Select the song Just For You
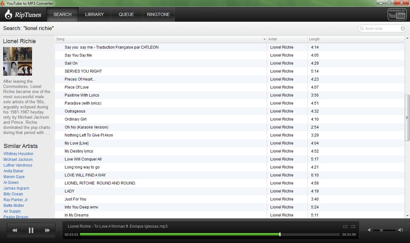 75,199
